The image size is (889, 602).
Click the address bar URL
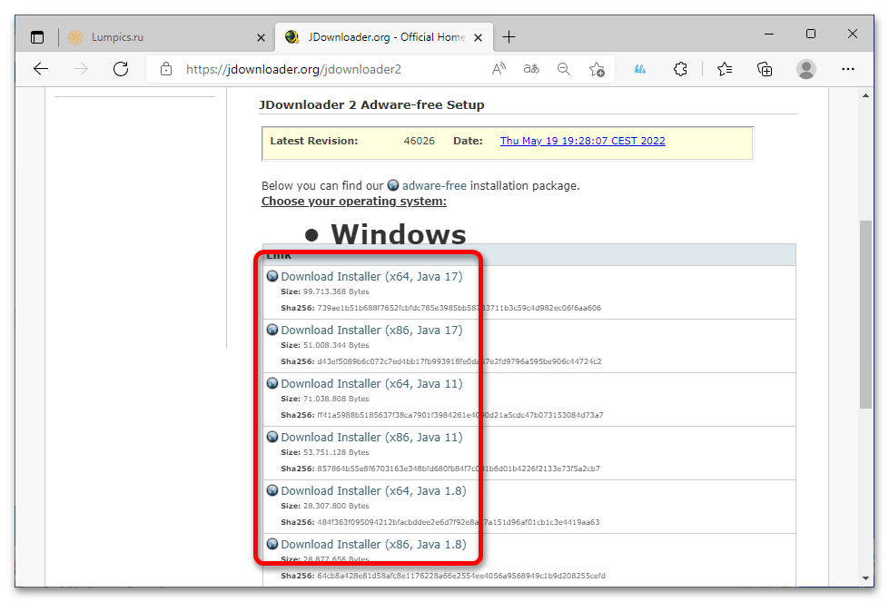point(293,69)
